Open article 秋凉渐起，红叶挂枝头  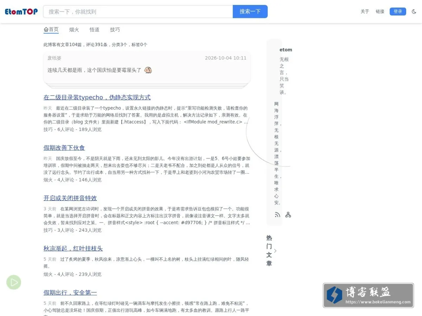(x=73, y=249)
